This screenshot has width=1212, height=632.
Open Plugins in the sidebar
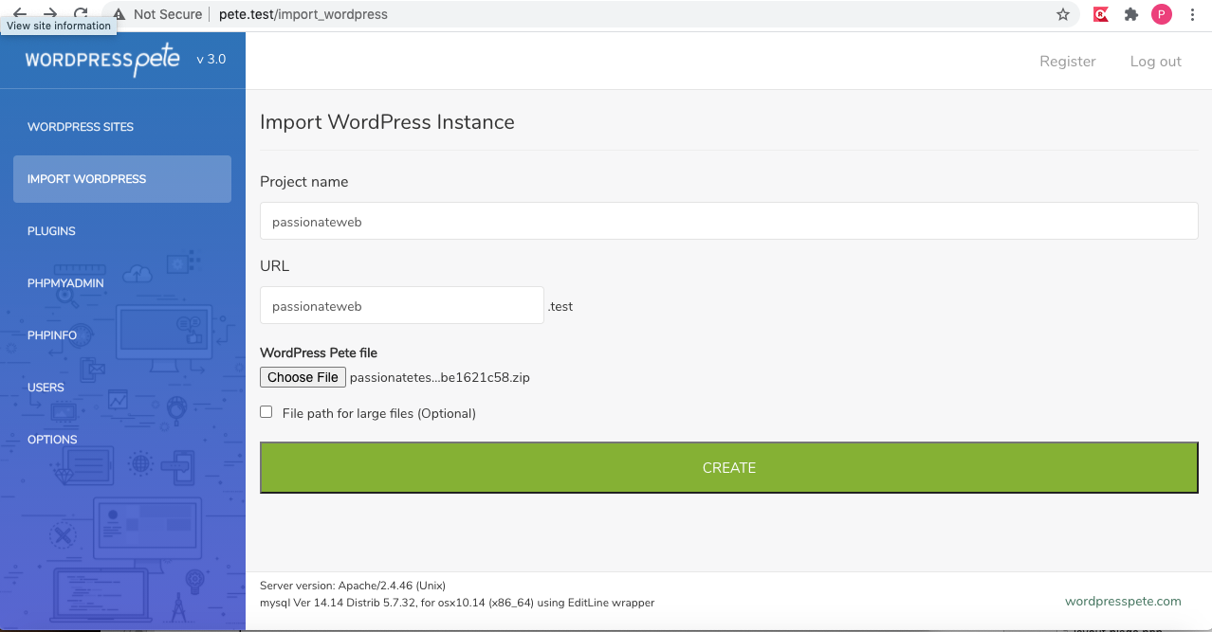tap(51, 231)
